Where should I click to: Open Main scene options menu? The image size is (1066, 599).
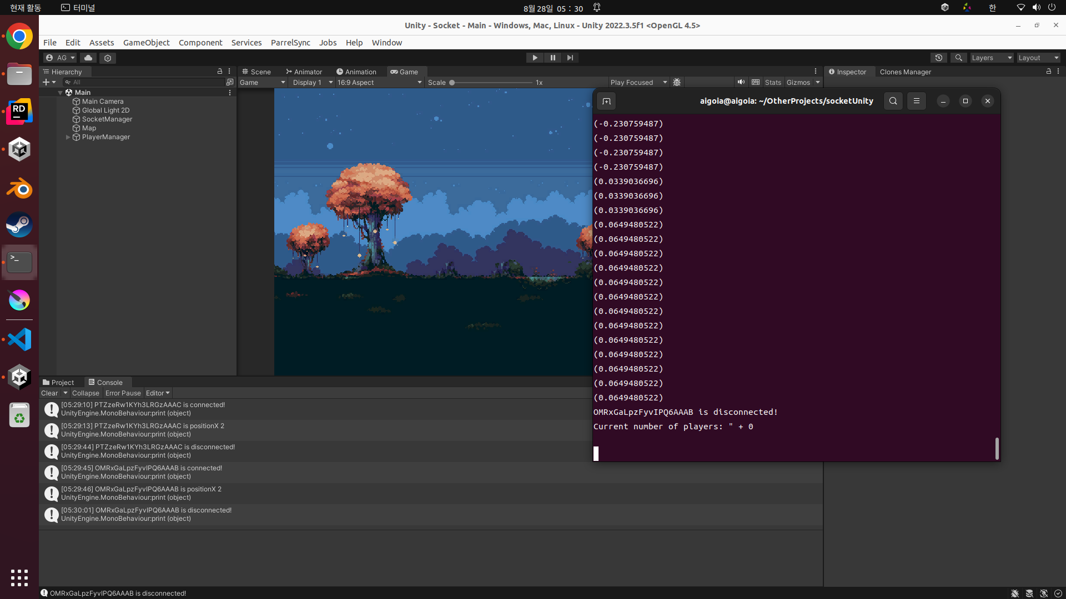[x=230, y=93]
